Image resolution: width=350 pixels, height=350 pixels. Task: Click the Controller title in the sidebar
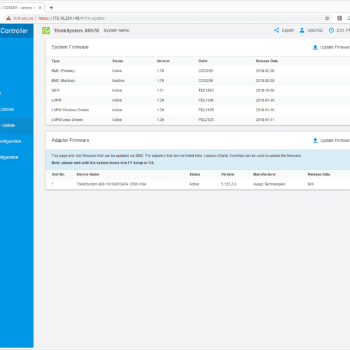[14, 31]
